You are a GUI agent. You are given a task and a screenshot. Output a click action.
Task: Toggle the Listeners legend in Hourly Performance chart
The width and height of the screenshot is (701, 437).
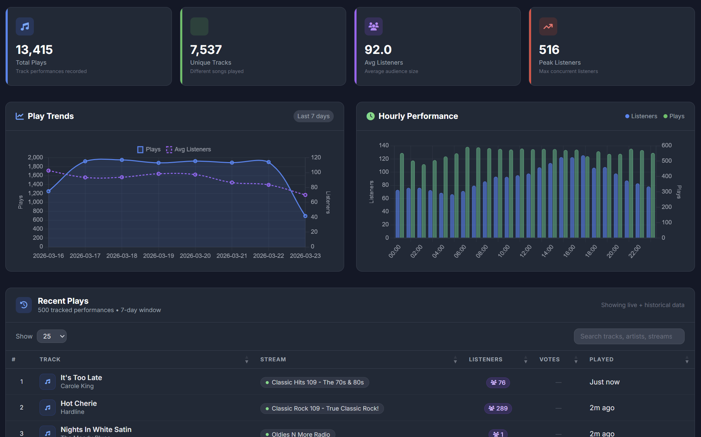coord(641,116)
